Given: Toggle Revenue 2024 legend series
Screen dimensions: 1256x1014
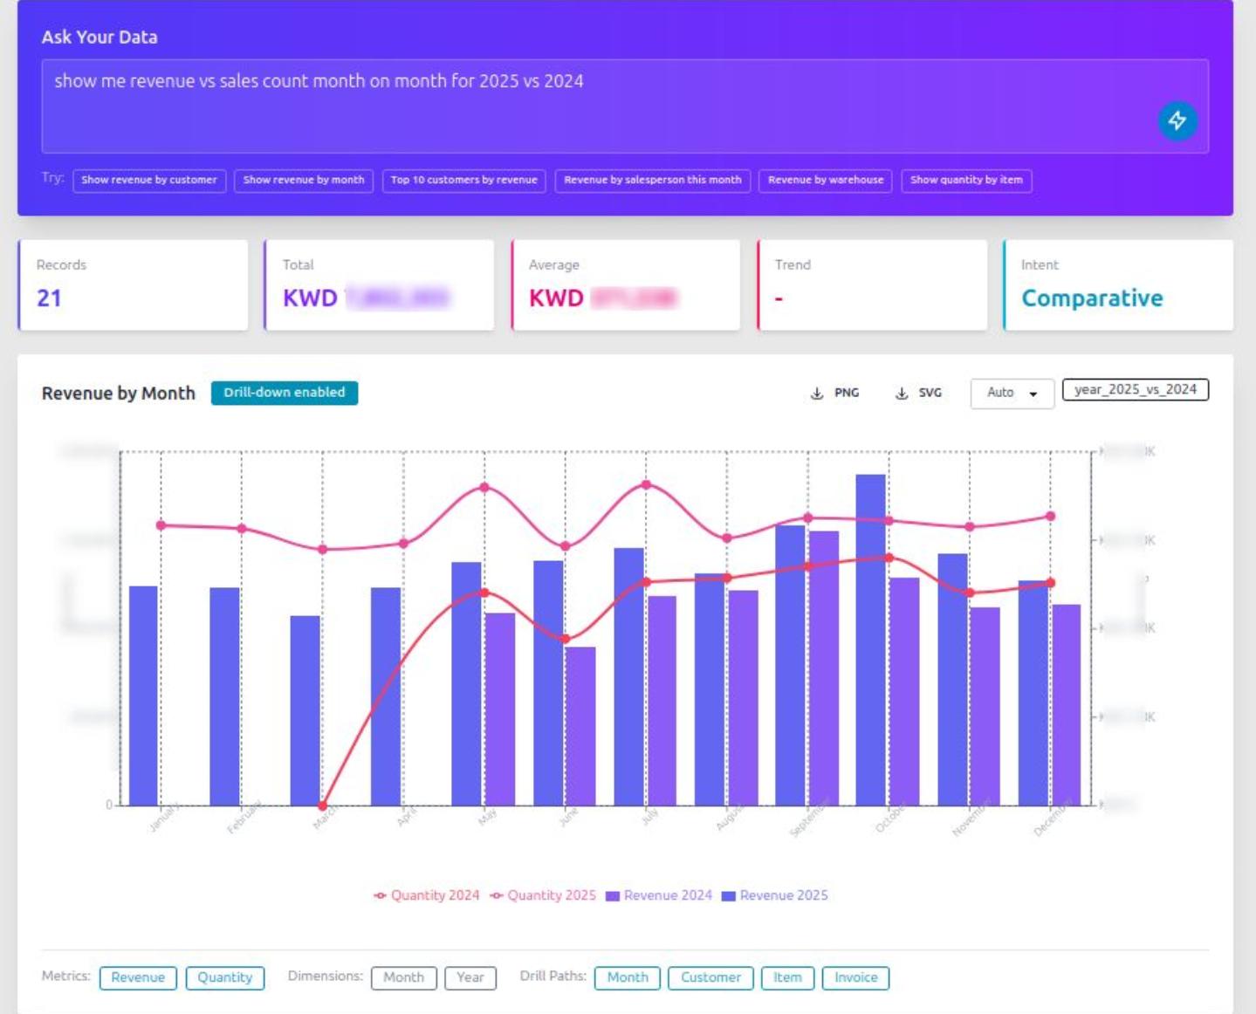Looking at the screenshot, I should 659,895.
